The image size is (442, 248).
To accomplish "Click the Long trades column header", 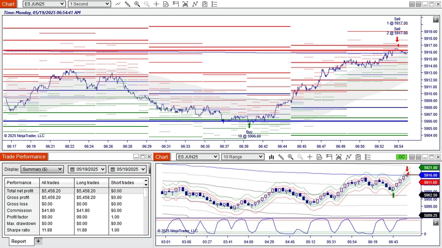I will 92,183.
